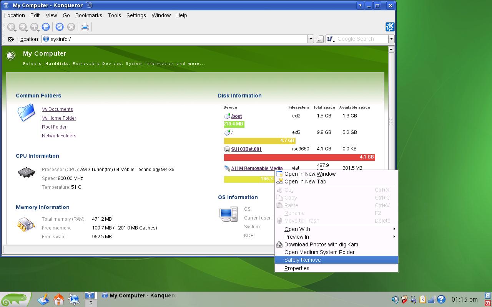492x307 pixels.
Task: Click the Forward navigation arrow in toolbar
Action: click(x=23, y=27)
